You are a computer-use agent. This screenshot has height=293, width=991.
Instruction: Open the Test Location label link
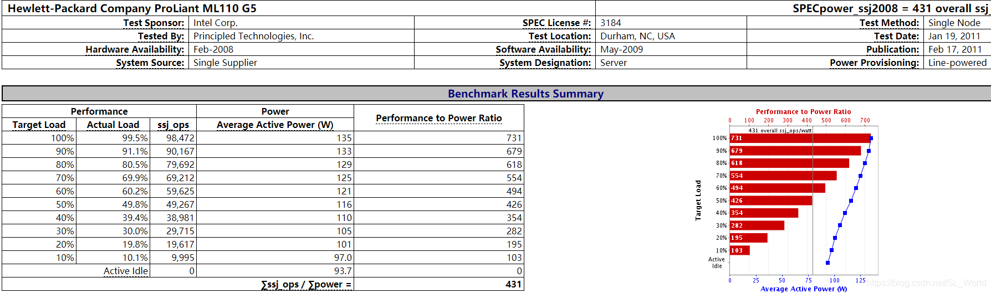(559, 36)
